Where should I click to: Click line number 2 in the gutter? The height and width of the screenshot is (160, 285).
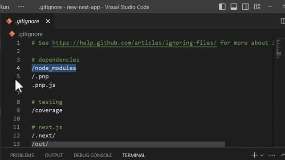coord(18,51)
